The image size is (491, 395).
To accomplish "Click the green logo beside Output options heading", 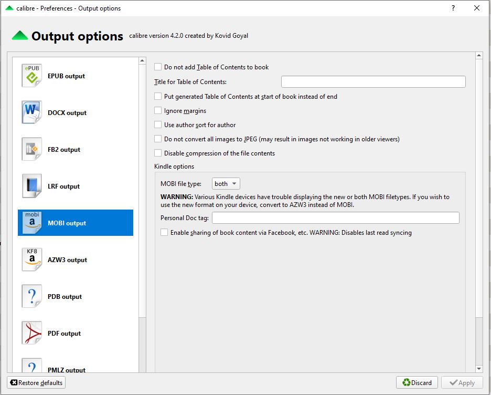I will pos(20,35).
